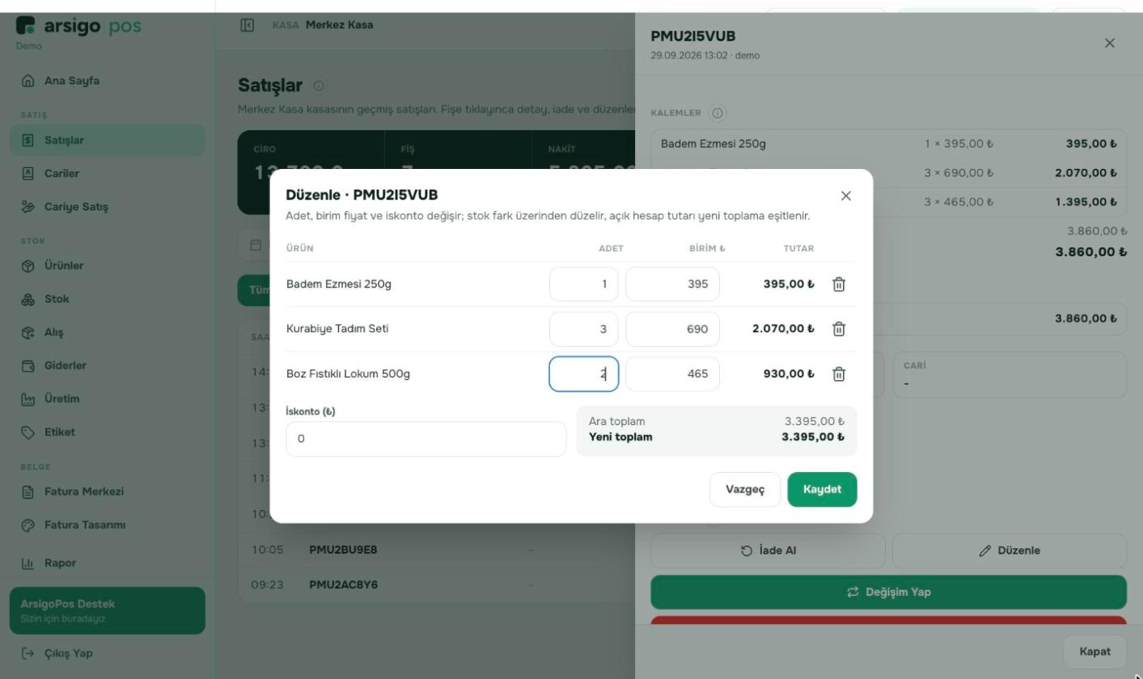Edit the Badem Ezmesi unit price field
Screen dimensions: 1143x679
pos(672,285)
